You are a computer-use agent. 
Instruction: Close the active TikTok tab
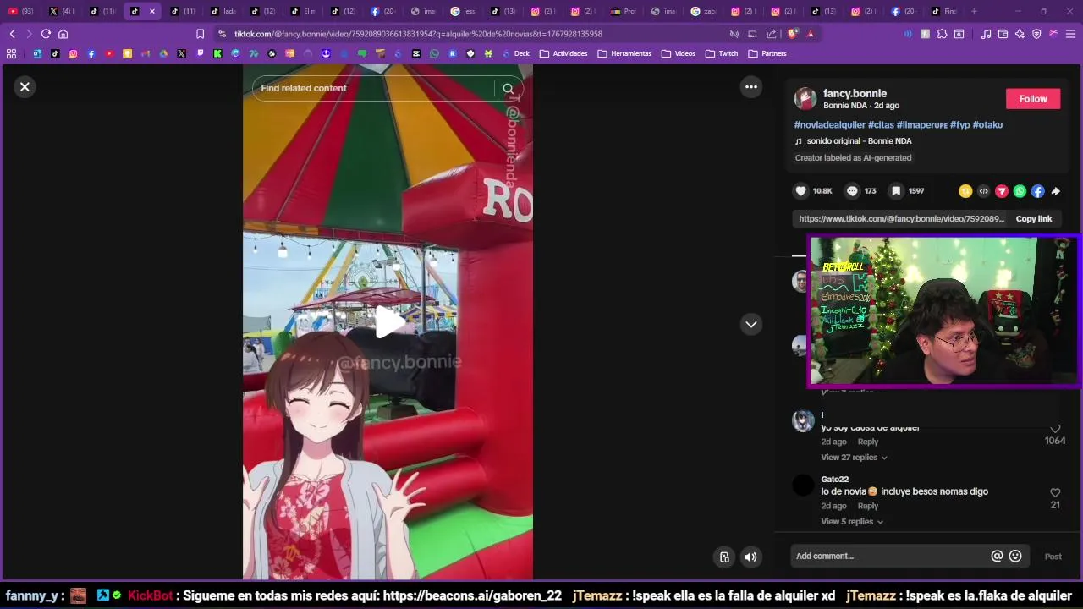[151, 11]
